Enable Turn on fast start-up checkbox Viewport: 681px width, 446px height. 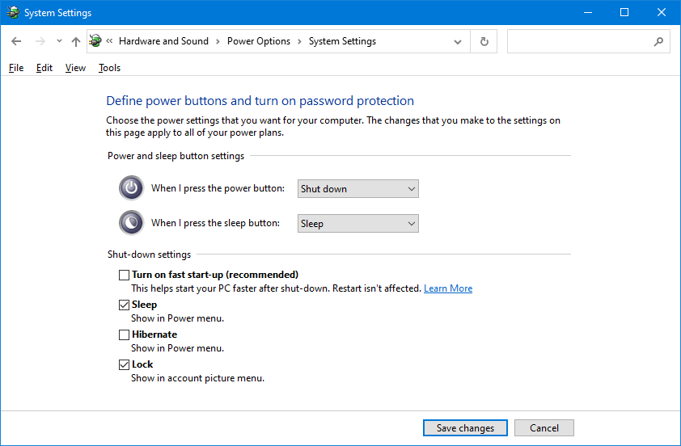[x=125, y=276]
